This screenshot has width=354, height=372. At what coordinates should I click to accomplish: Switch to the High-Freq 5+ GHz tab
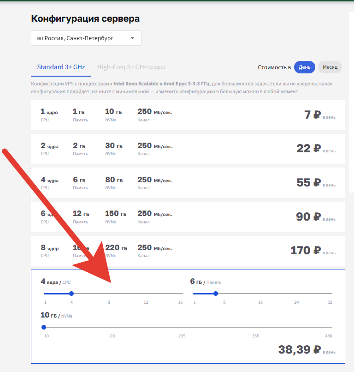pyautogui.click(x=122, y=67)
